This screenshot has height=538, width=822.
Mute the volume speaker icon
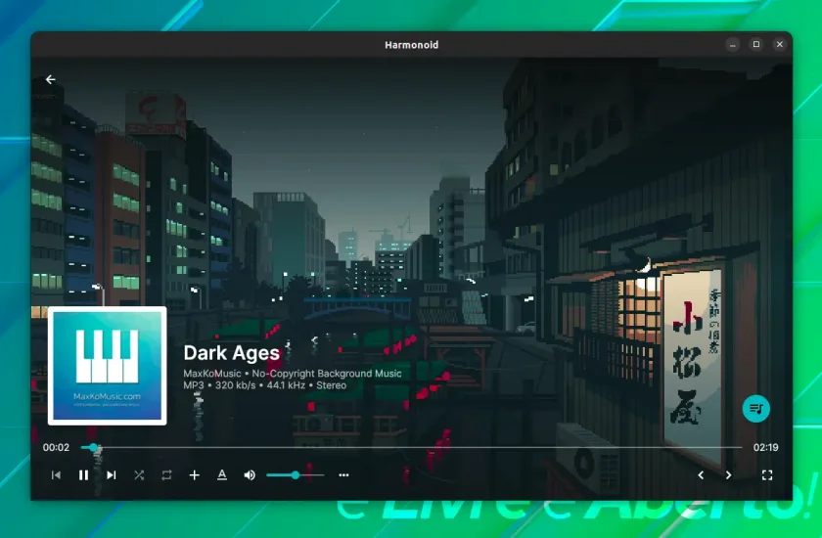[250, 475]
